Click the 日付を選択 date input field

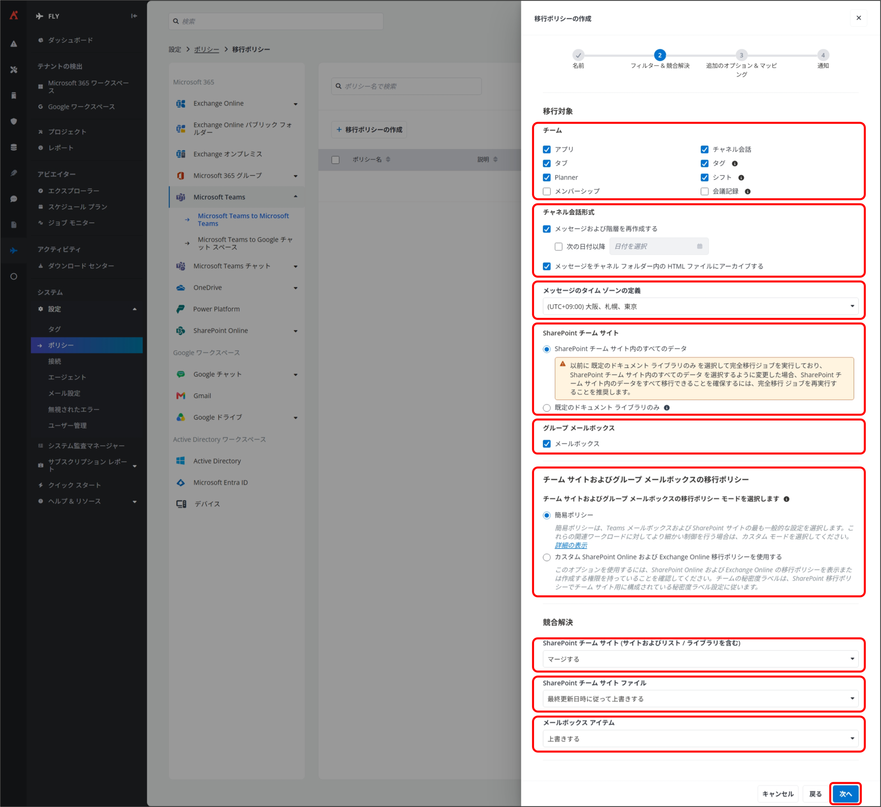coord(659,246)
